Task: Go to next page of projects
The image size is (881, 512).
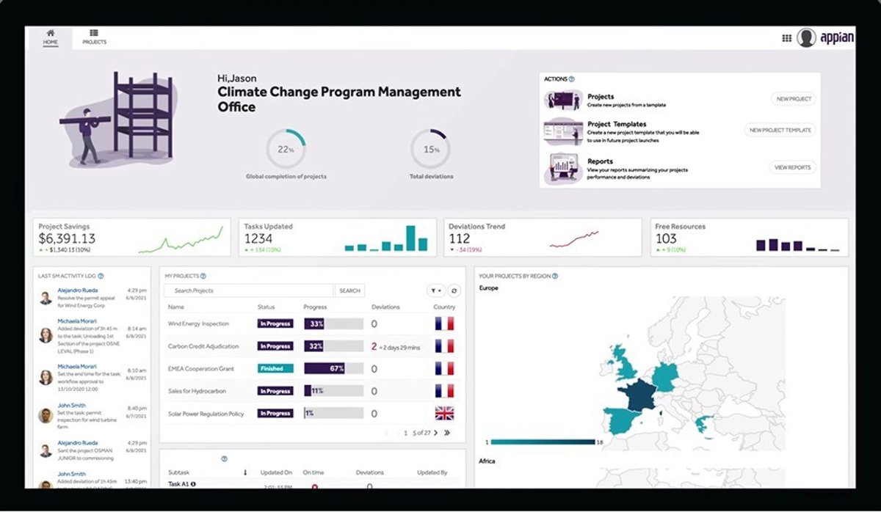Action: point(435,433)
